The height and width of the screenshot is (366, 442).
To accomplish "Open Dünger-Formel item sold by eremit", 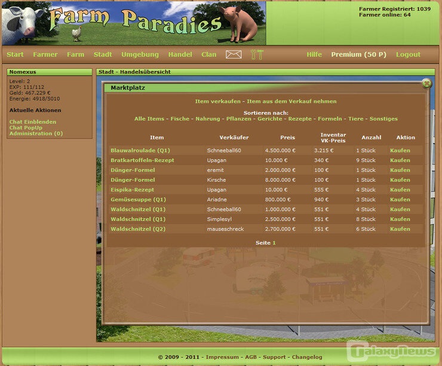I will tap(133, 170).
